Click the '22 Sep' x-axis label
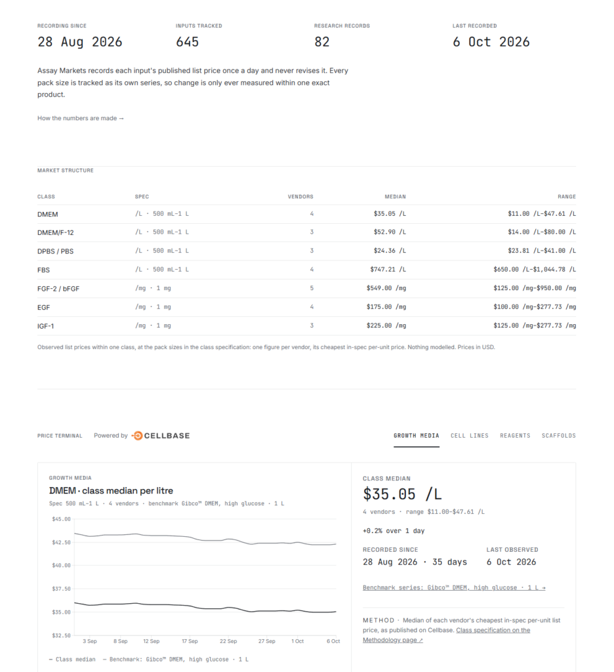614x672 pixels. (x=228, y=642)
